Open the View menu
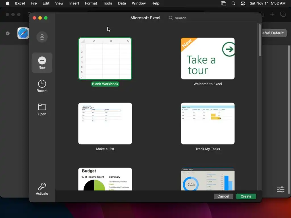291x218 pixels. [59, 3]
